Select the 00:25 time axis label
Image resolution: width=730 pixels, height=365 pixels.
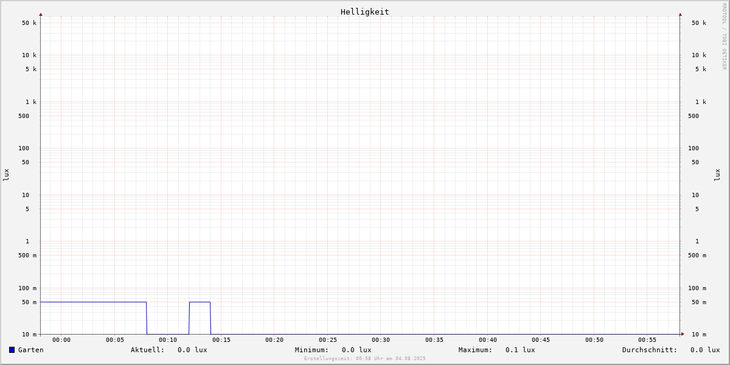coord(328,340)
